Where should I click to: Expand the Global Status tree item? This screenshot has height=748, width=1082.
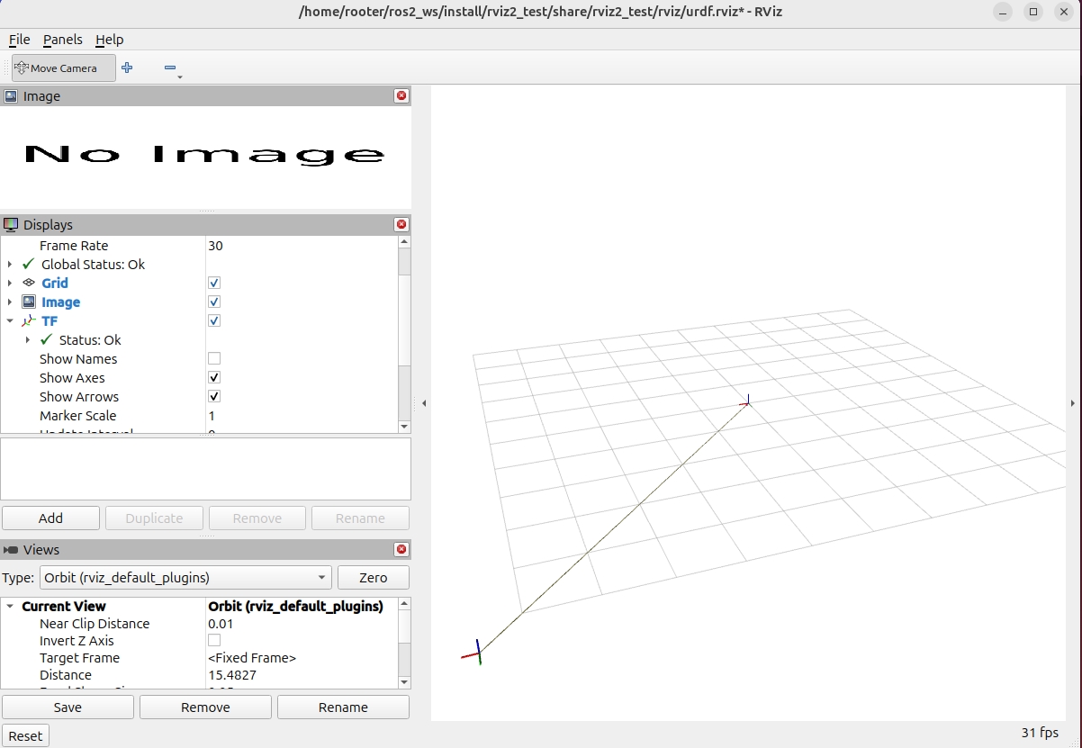tap(10, 265)
